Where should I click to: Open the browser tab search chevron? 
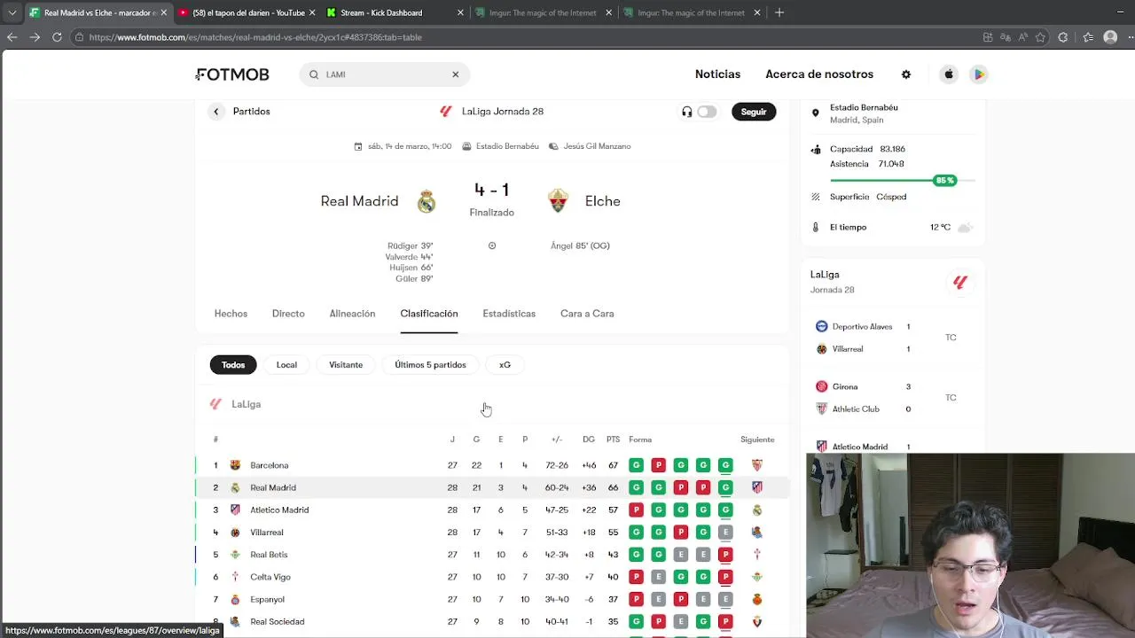click(x=12, y=12)
